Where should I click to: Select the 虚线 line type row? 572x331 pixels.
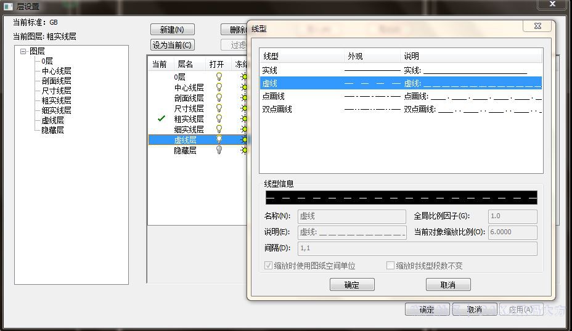click(x=401, y=83)
